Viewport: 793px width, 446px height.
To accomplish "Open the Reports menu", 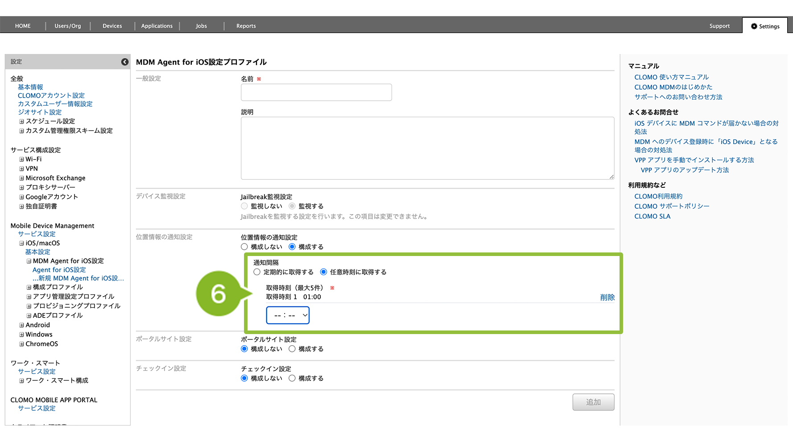I will point(246,26).
